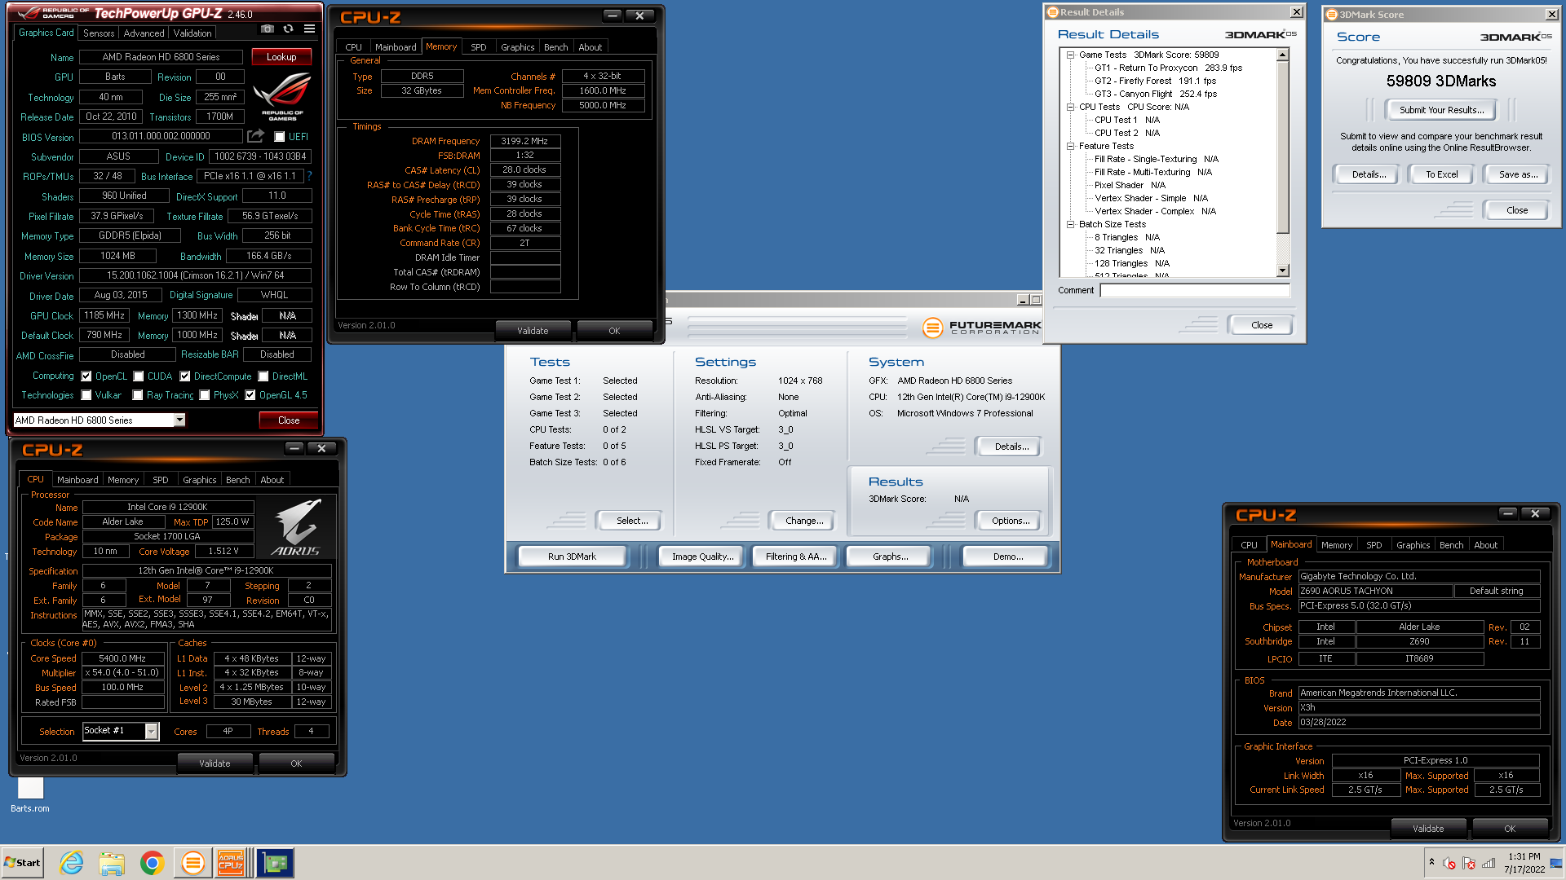Viewport: 1566px width, 880px height.
Task: Switch to 3DMark taskbar item
Action: coord(192,863)
